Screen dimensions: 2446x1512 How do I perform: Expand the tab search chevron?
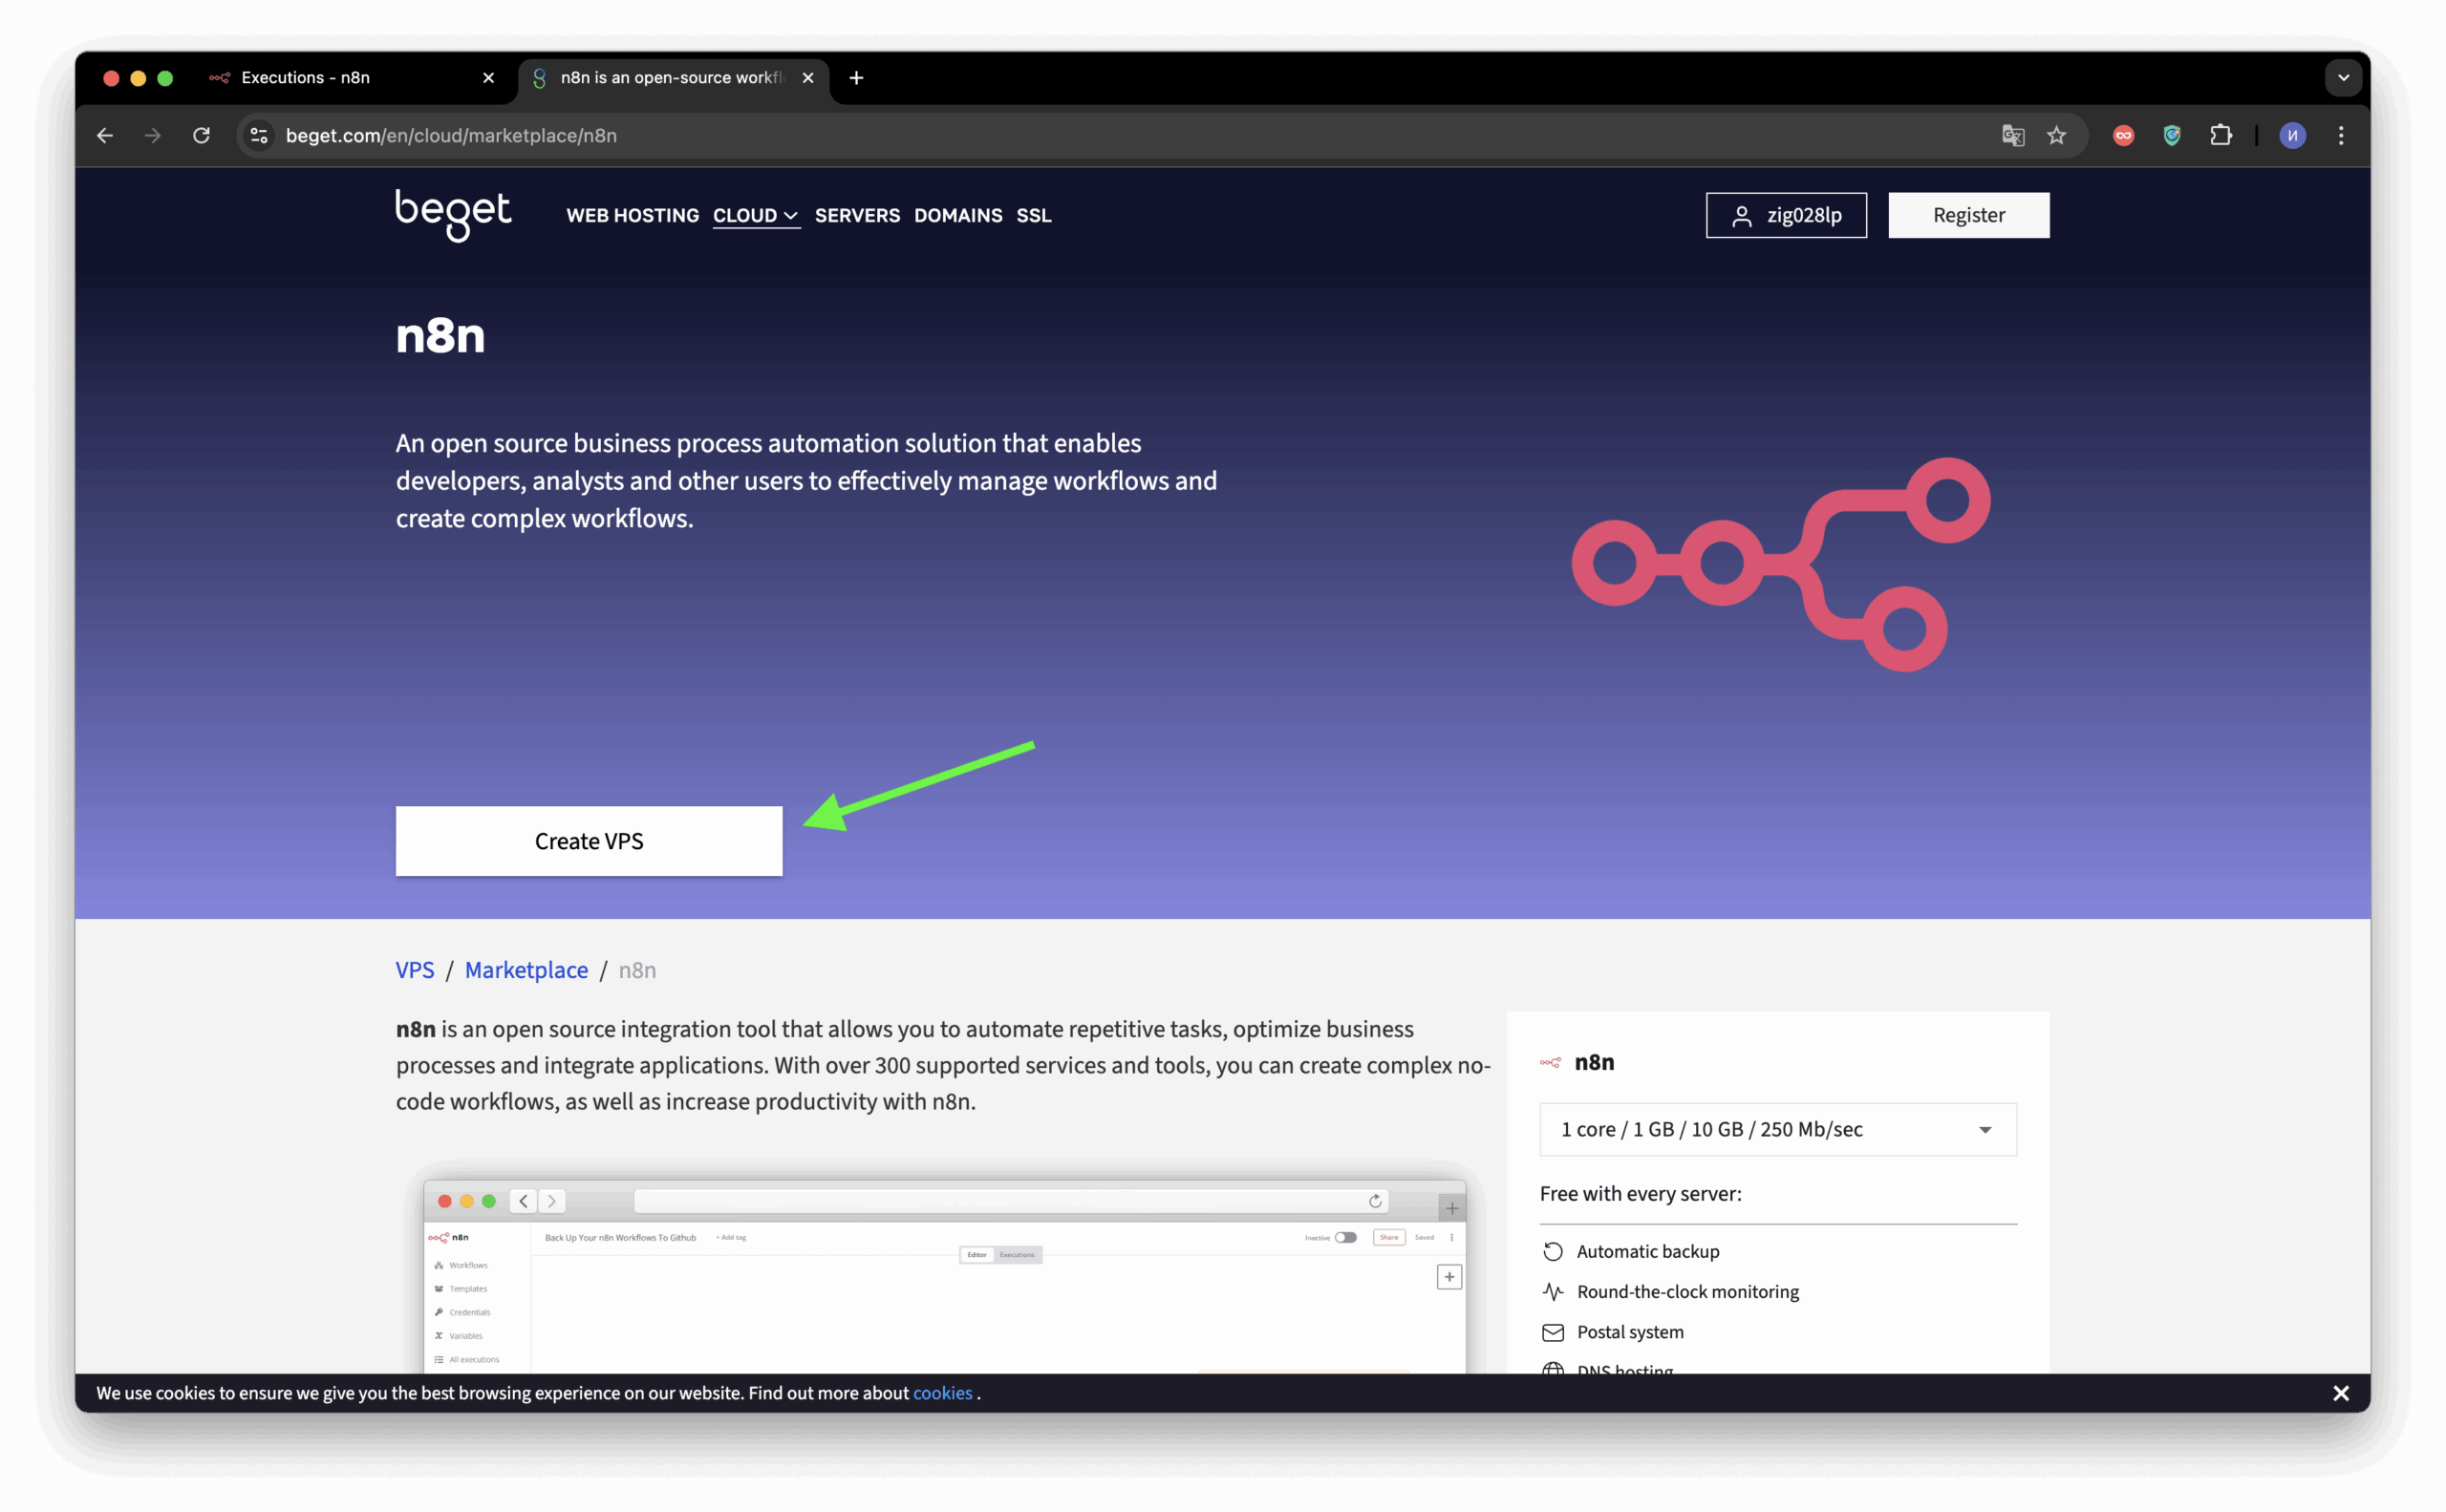coord(2343,77)
